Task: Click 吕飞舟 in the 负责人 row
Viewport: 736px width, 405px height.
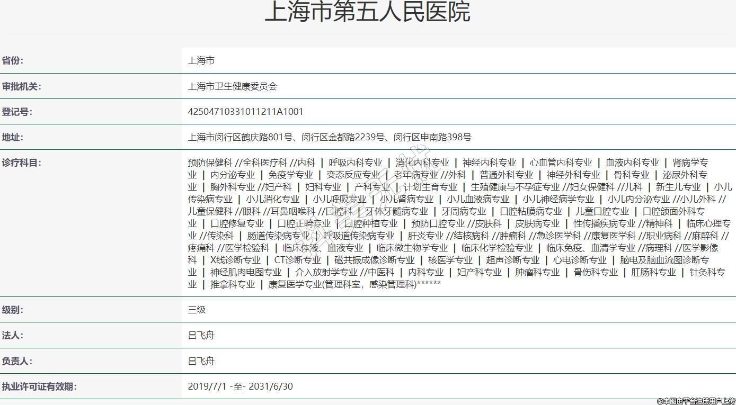Action: 201,361
